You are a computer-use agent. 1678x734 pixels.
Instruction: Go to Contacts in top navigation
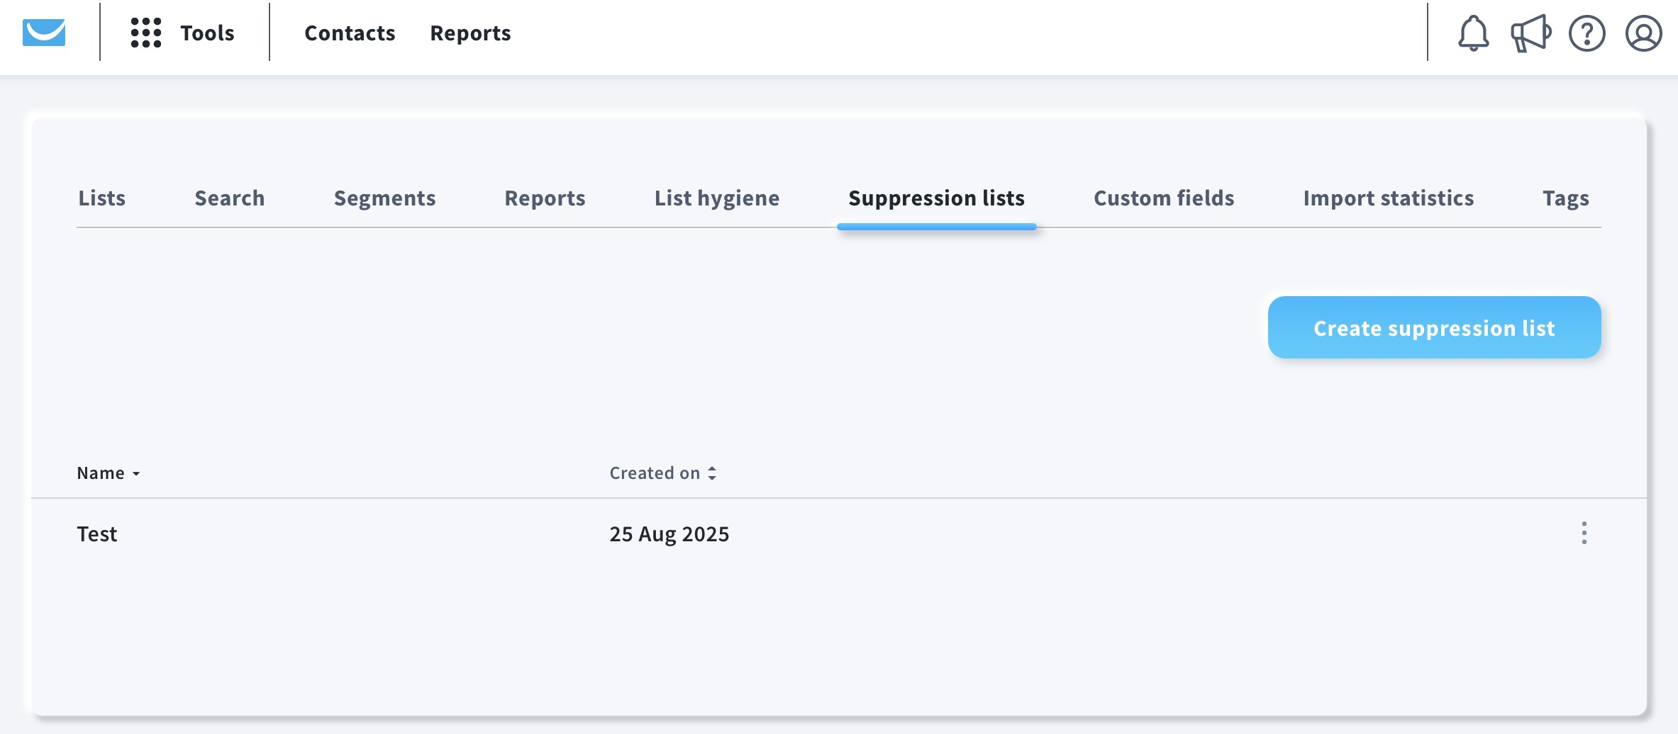coord(350,33)
